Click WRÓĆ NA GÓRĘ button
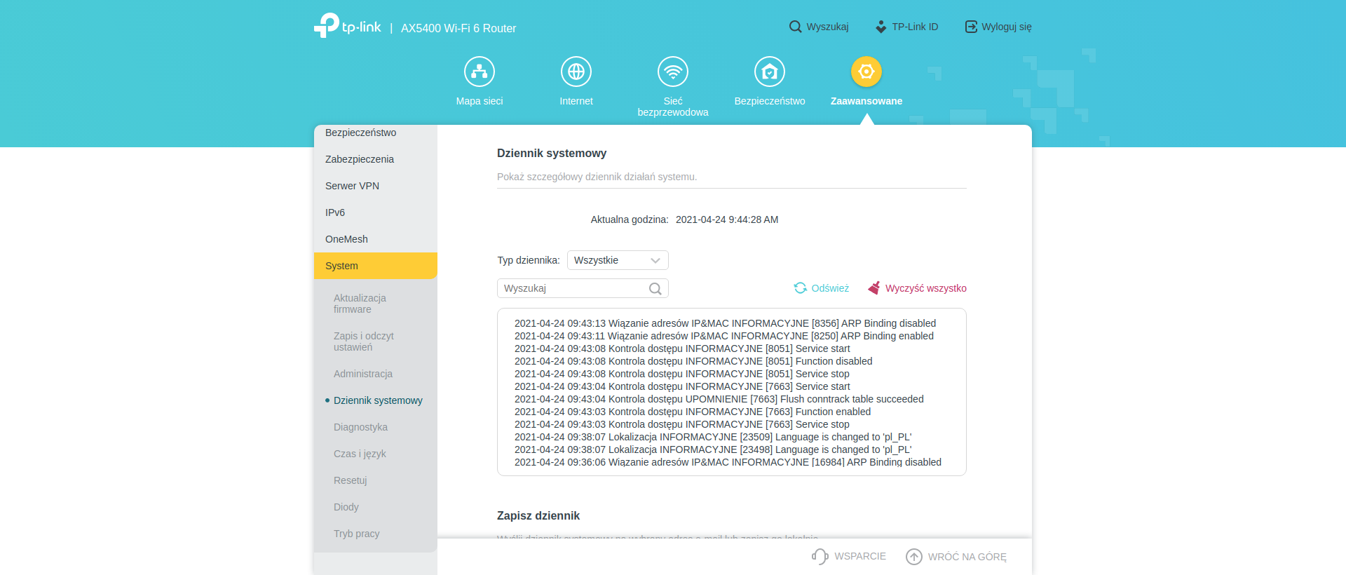The height and width of the screenshot is (575, 1346). pyautogui.click(x=956, y=557)
